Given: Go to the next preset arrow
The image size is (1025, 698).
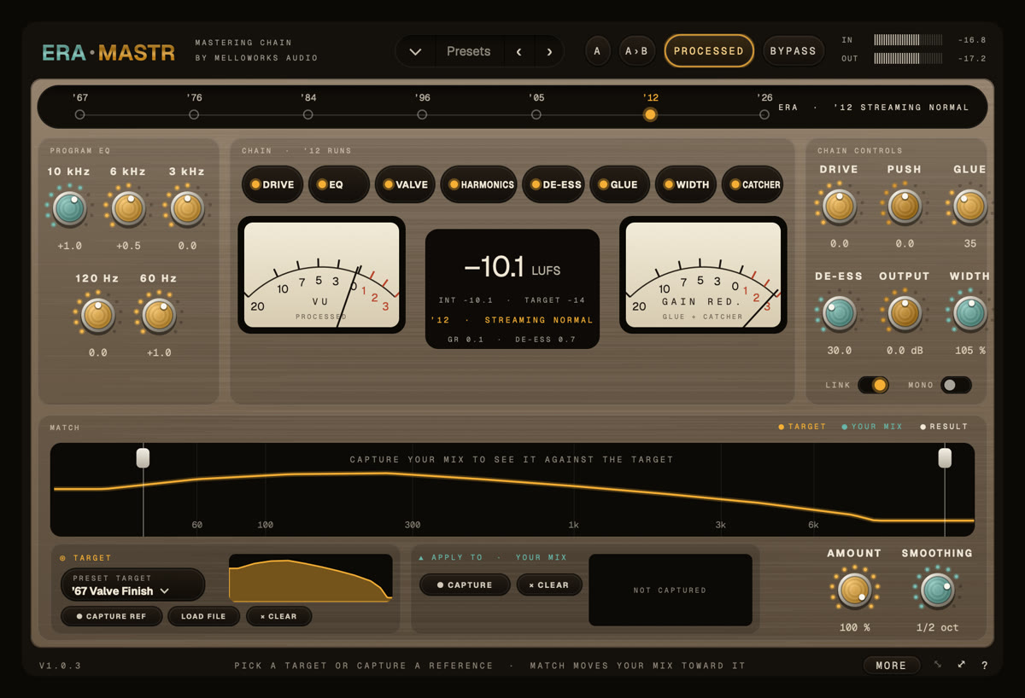Looking at the screenshot, I should [x=549, y=51].
